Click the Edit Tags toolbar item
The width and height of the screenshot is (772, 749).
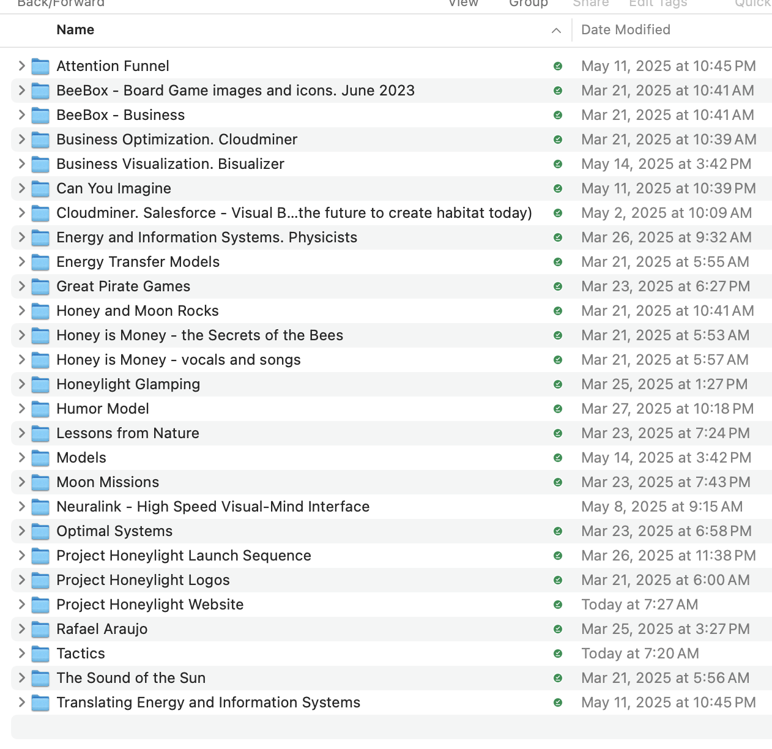[x=658, y=4]
